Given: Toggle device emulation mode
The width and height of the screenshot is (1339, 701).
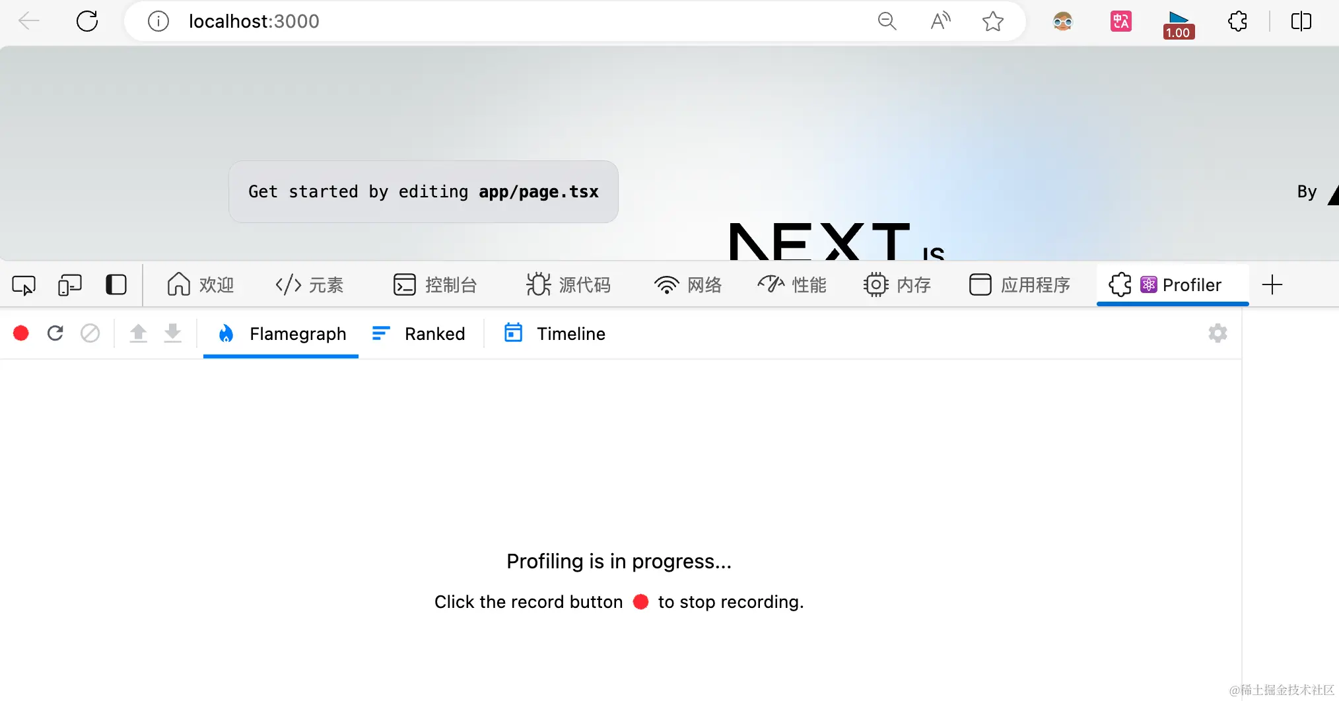Looking at the screenshot, I should 69,285.
